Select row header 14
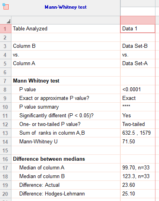159x201 pixels. 6,142
